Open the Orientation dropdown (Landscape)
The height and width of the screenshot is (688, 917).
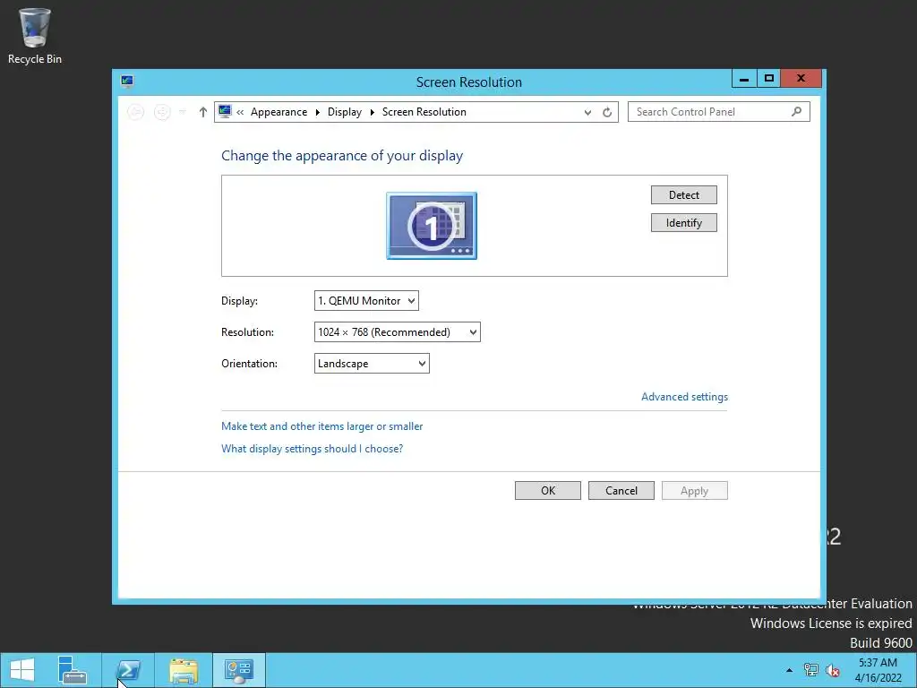[x=372, y=364]
